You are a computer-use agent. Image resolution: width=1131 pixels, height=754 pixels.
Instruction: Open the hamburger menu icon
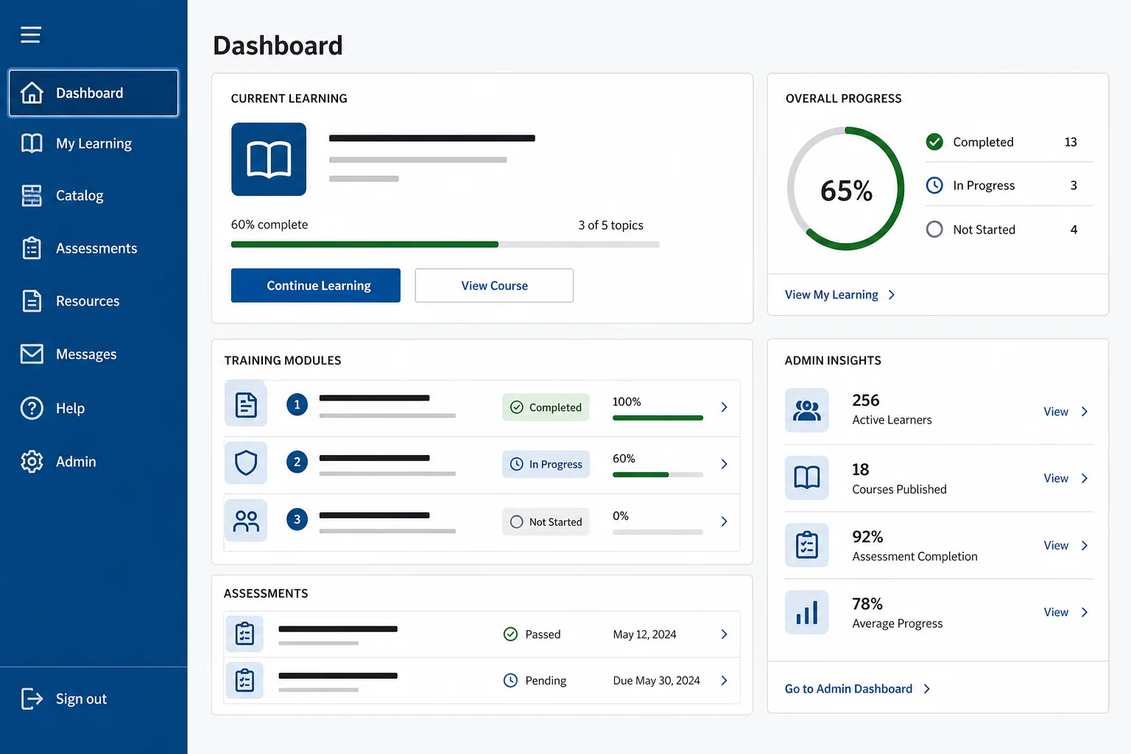[30, 35]
